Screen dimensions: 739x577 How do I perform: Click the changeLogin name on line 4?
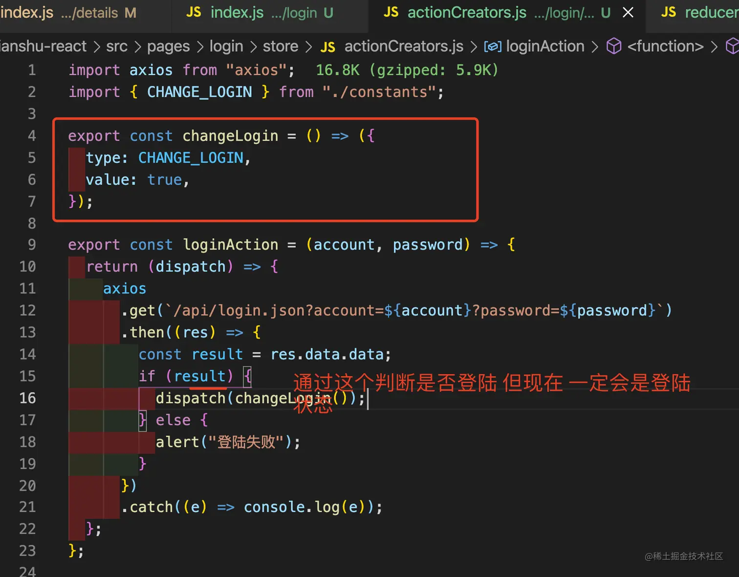click(x=230, y=136)
